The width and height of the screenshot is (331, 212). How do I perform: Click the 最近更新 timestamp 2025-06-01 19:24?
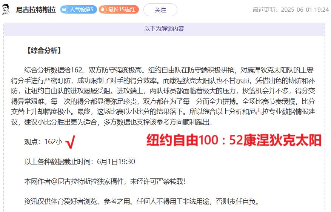[x=291, y=10]
